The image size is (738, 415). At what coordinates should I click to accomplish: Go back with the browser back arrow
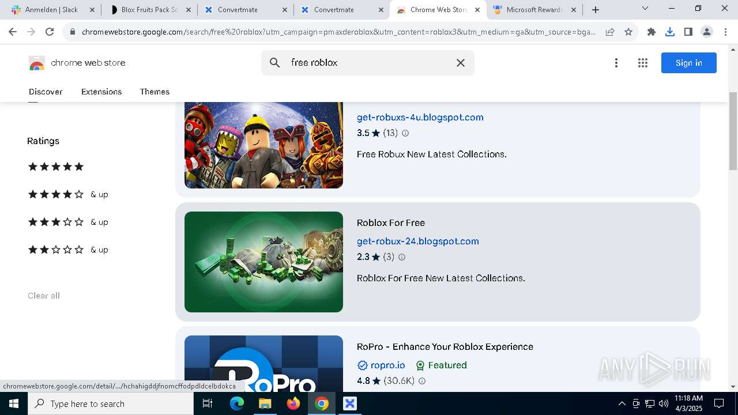[13, 32]
